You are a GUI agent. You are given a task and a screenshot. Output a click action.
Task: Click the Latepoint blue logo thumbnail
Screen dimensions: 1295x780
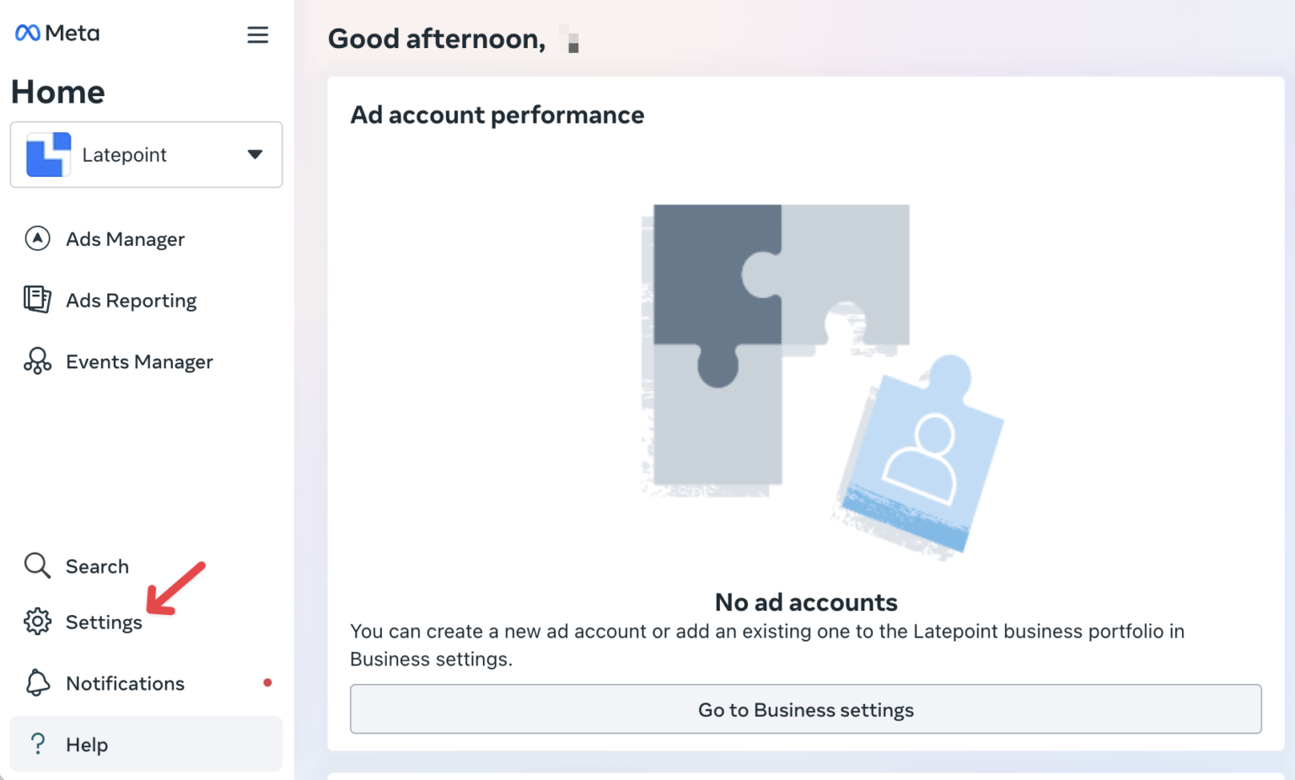pyautogui.click(x=48, y=155)
